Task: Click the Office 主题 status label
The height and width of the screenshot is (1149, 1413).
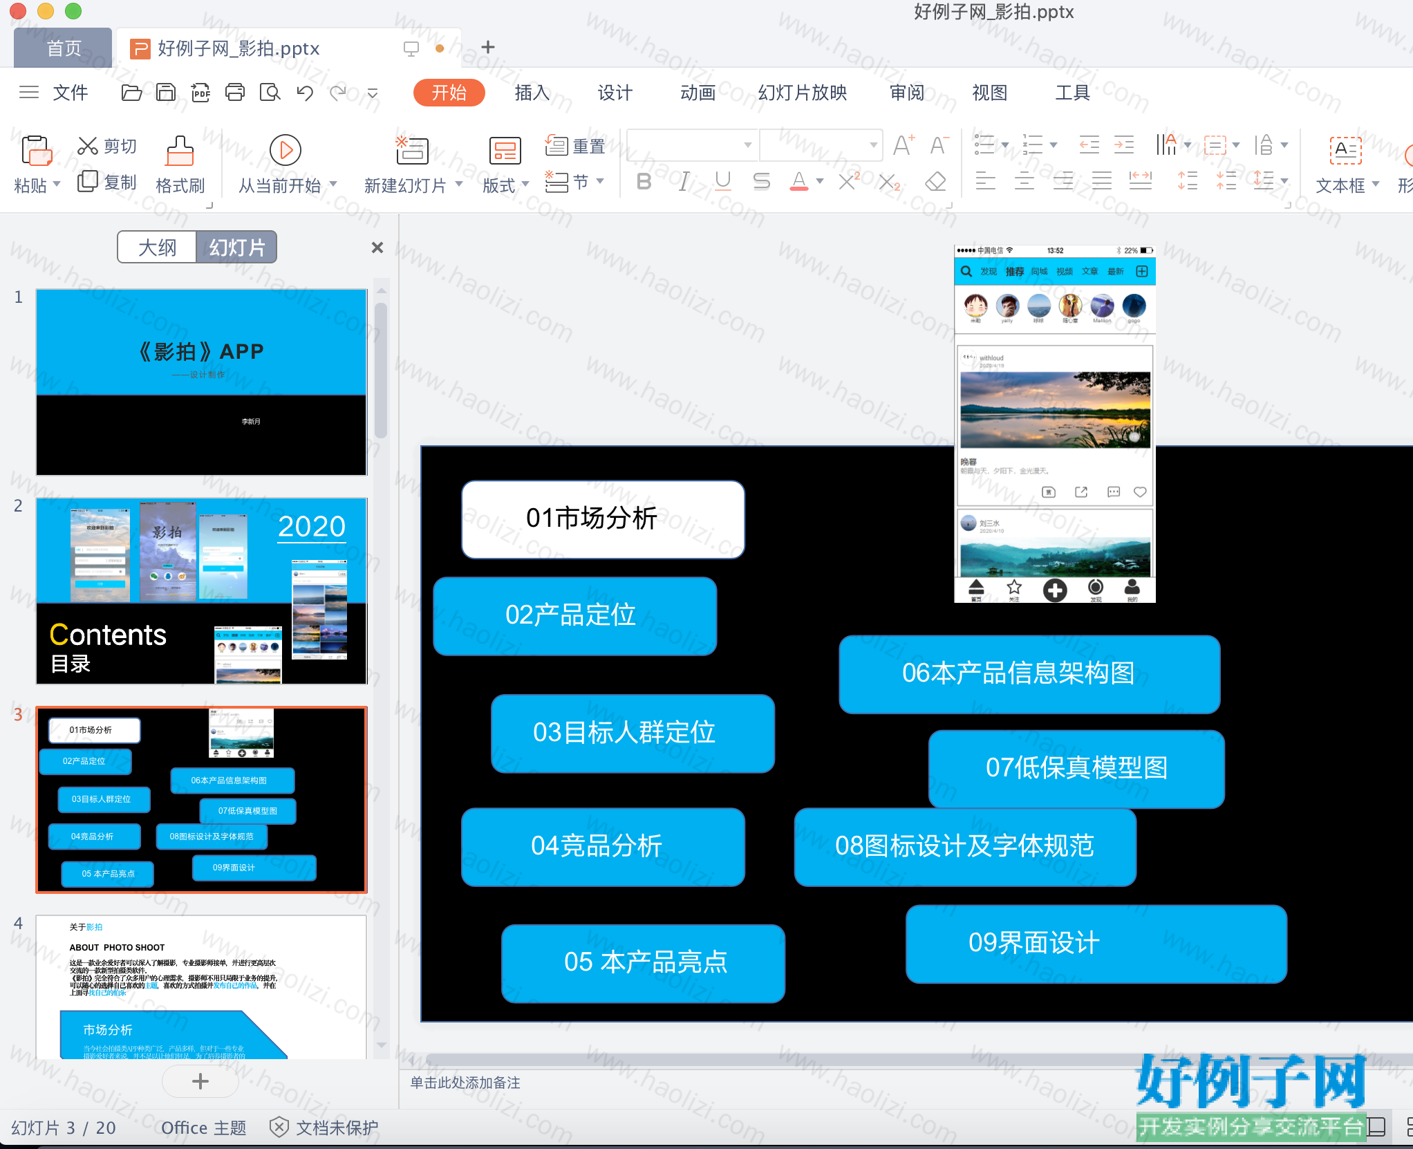Action: tap(204, 1128)
